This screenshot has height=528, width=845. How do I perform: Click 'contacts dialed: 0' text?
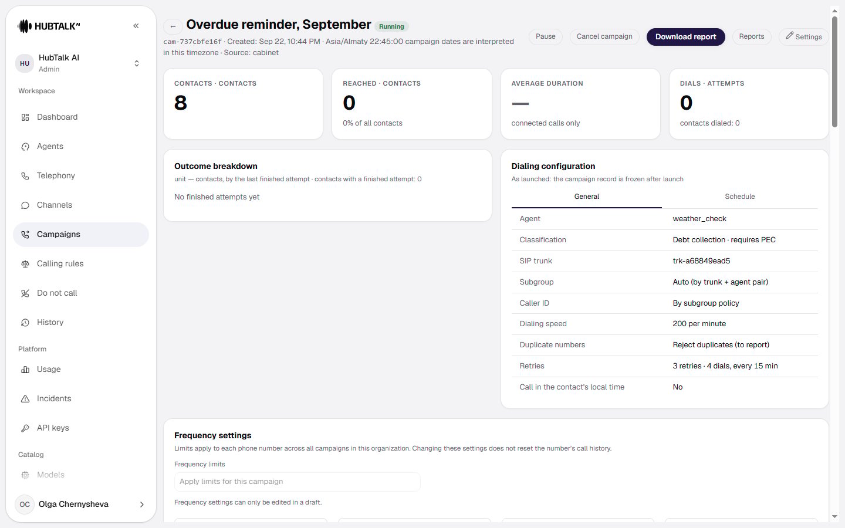point(709,123)
